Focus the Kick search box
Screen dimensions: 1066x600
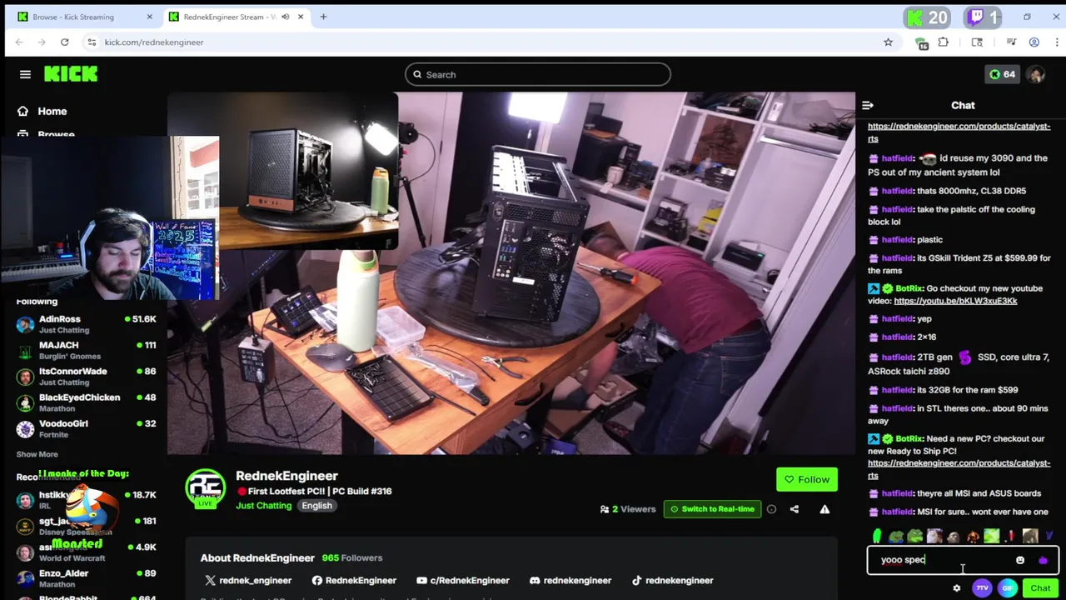pos(538,74)
